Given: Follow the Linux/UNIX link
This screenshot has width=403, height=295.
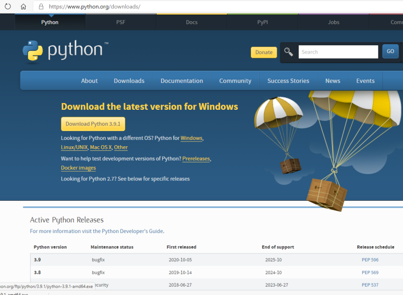Looking at the screenshot, I should 74,147.
